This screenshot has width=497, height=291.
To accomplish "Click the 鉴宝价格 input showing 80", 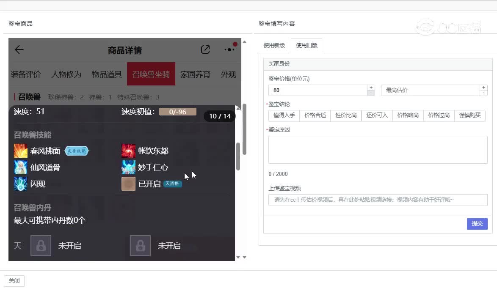I will [318, 90].
